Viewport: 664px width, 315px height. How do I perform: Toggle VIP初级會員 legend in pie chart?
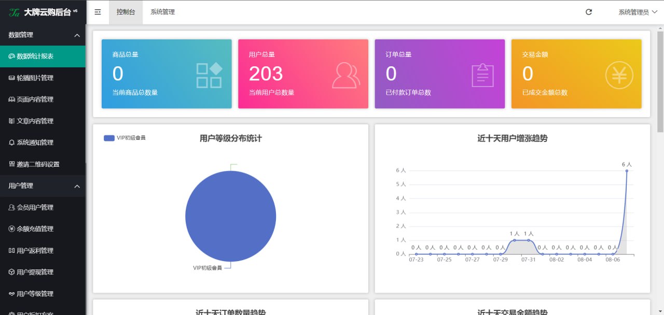[x=125, y=138]
